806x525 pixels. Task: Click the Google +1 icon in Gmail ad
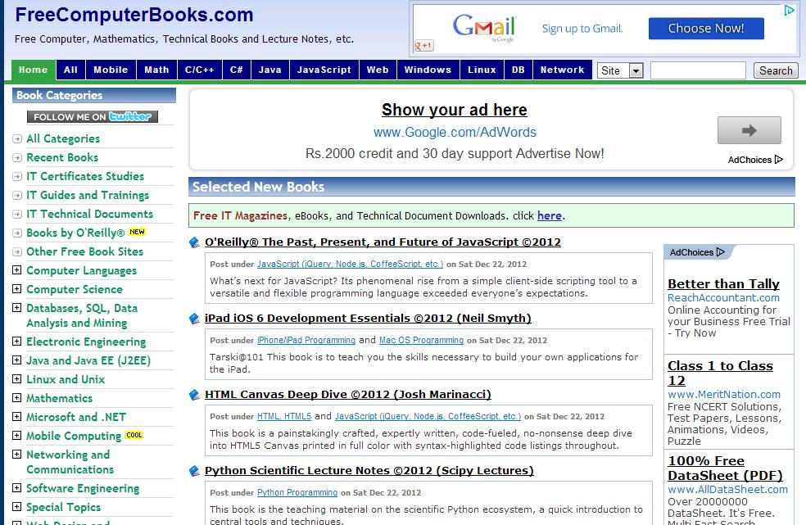click(x=424, y=46)
